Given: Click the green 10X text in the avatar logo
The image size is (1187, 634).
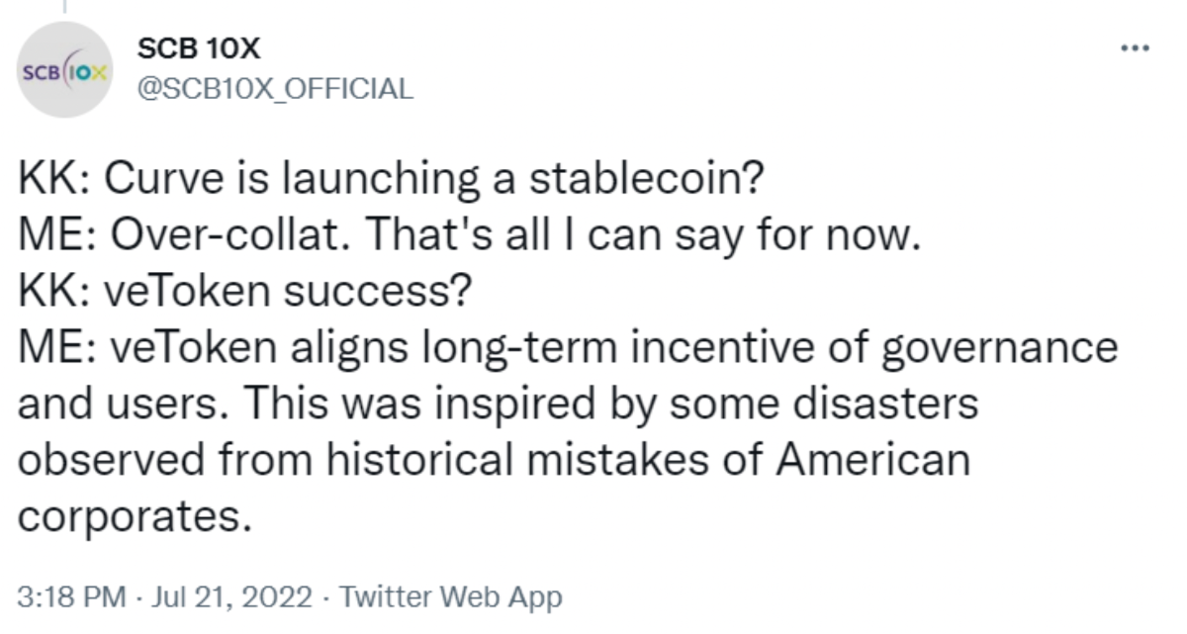Looking at the screenshot, I should [x=86, y=71].
